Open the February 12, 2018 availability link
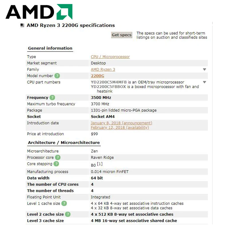The width and height of the screenshot is (229, 229). click(120, 127)
